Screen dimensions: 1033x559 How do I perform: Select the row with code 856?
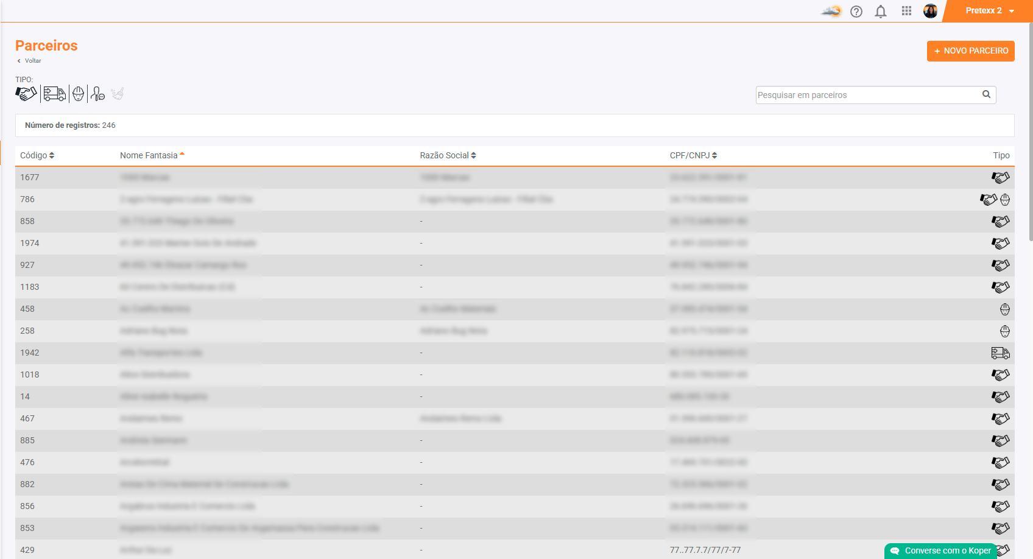point(515,506)
